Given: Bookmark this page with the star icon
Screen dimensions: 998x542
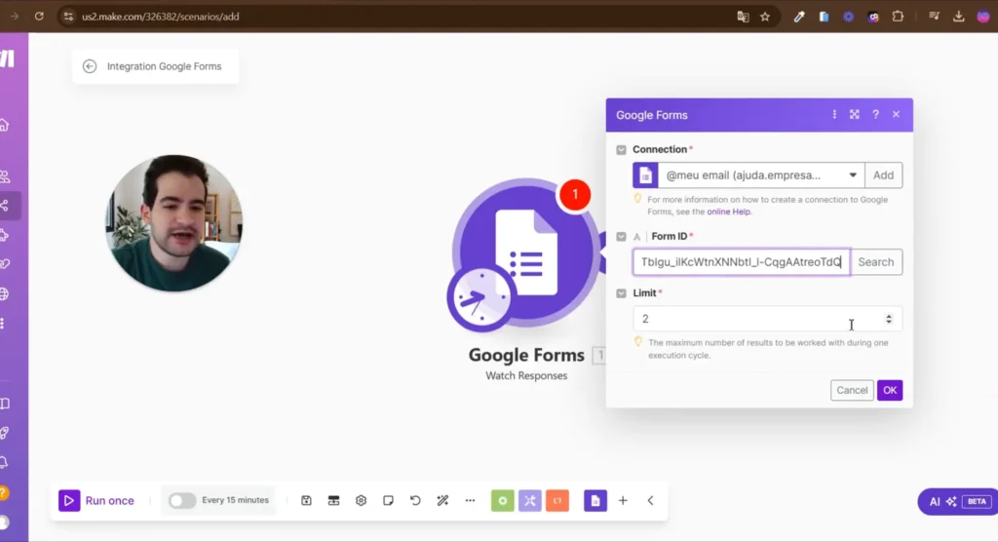Looking at the screenshot, I should click(x=765, y=17).
